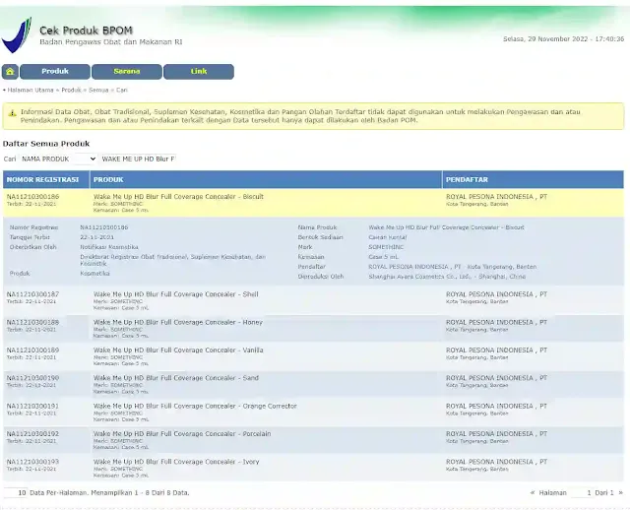Click the Produk breadcrumb link
This screenshot has height=510, width=630.
click(71, 90)
